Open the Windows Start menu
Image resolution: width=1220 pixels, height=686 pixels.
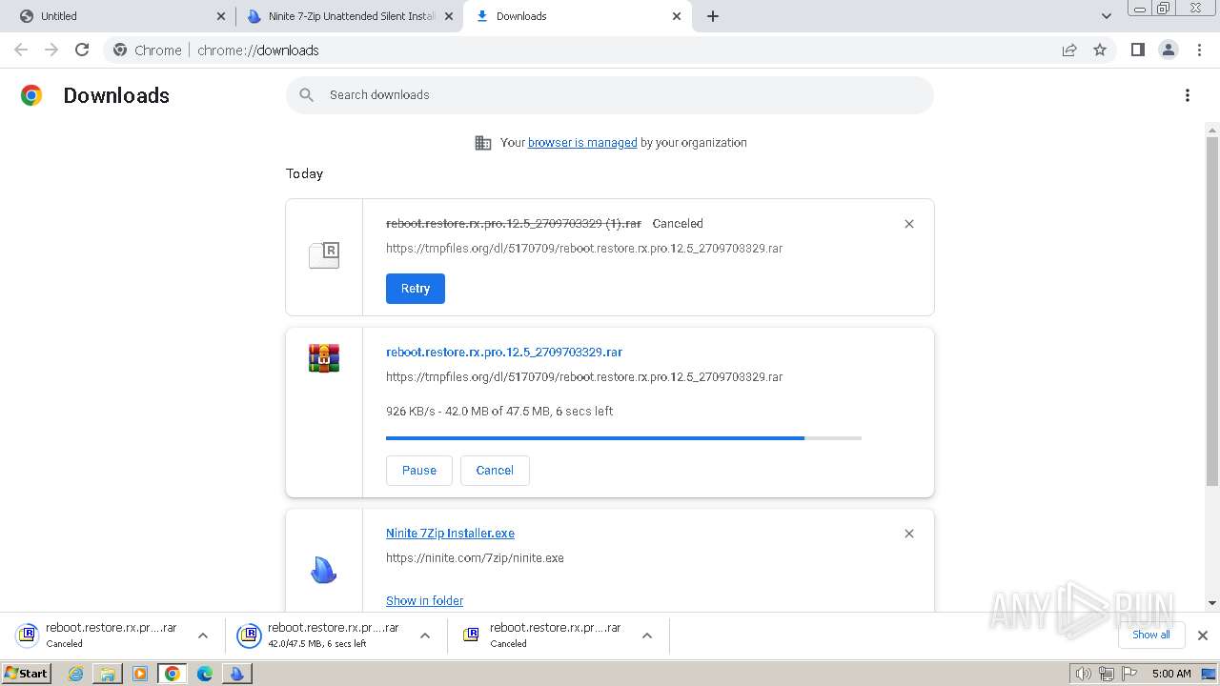tap(26, 674)
